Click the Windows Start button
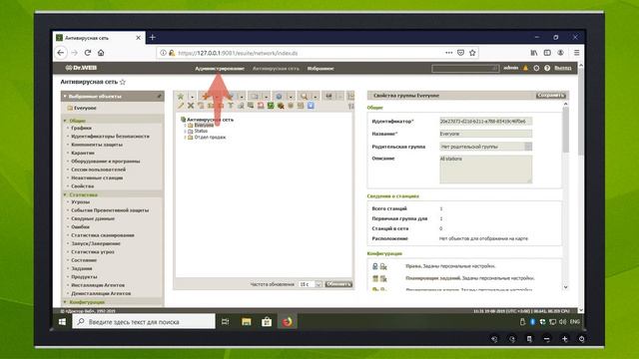639x359 pixels. pos(62,322)
